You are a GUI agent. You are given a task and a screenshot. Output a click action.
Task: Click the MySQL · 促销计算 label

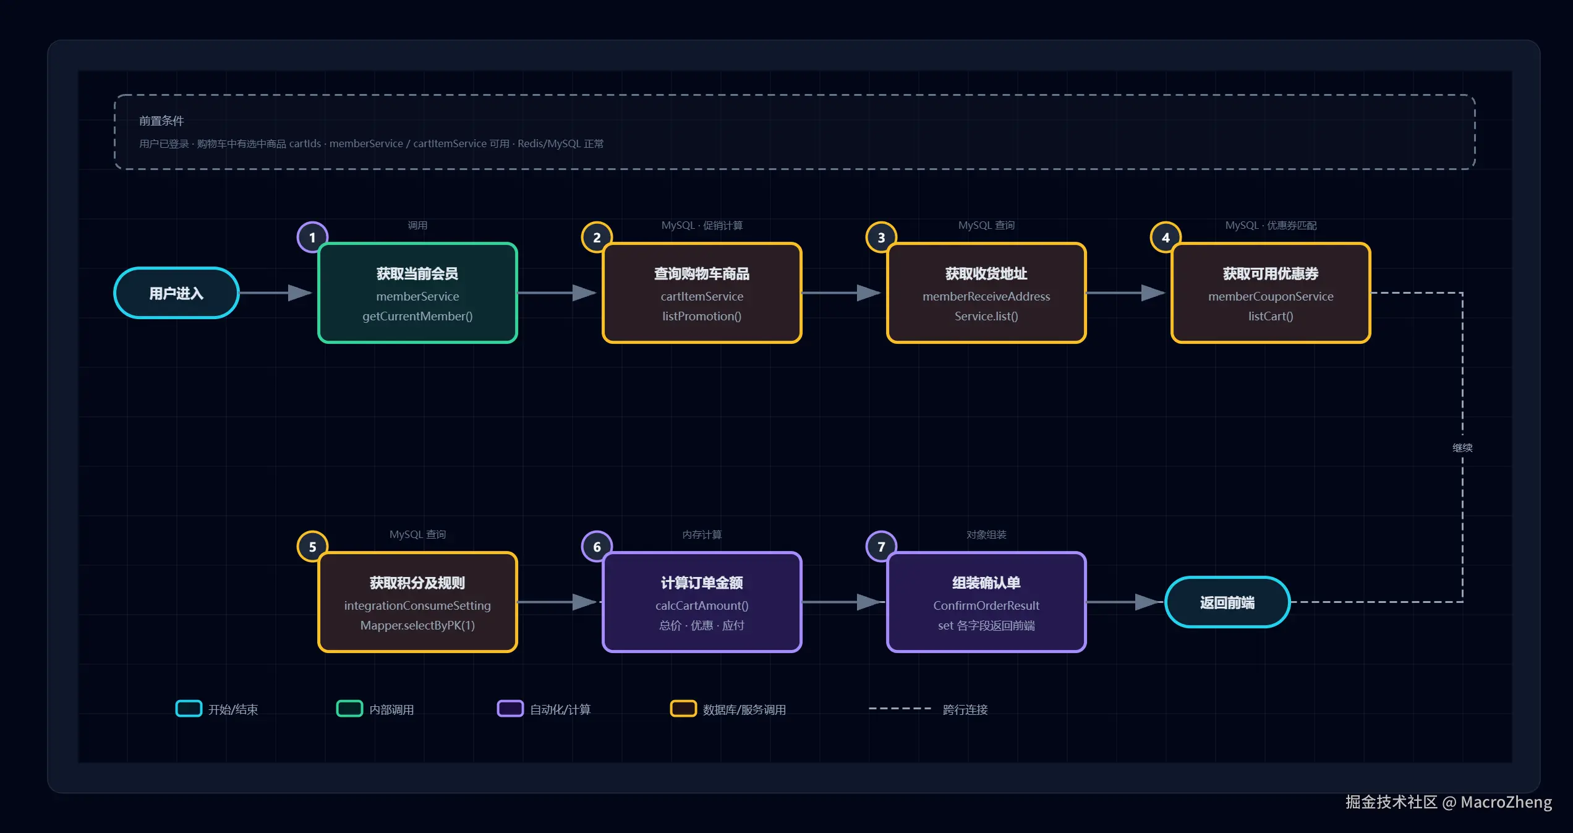coord(702,225)
